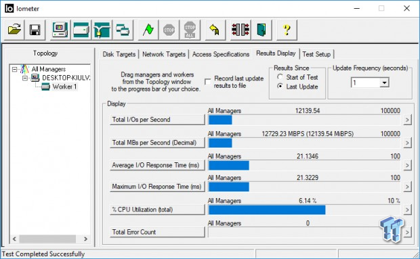Click Total MBs per Second progress bar

click(304, 143)
